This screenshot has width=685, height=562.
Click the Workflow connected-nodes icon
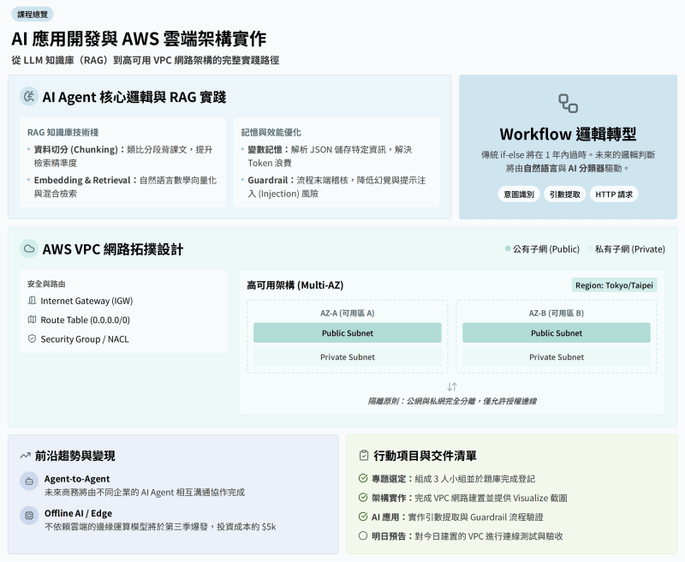point(568,104)
